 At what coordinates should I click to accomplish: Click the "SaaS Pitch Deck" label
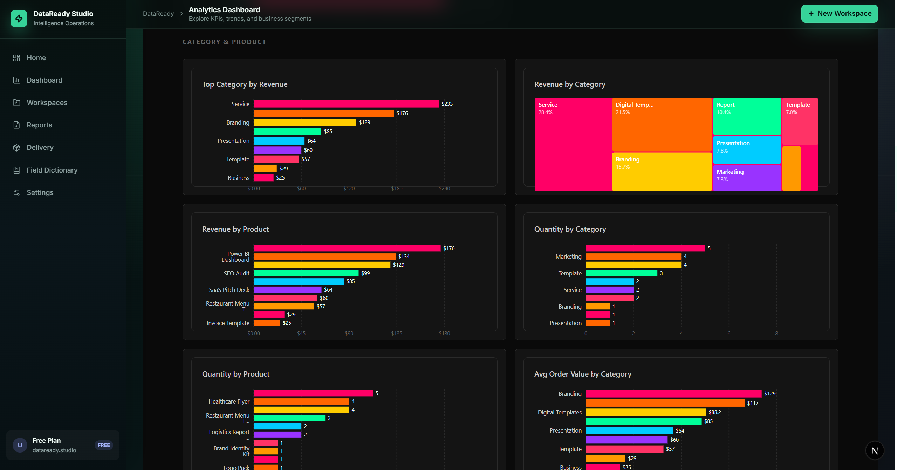coord(229,290)
